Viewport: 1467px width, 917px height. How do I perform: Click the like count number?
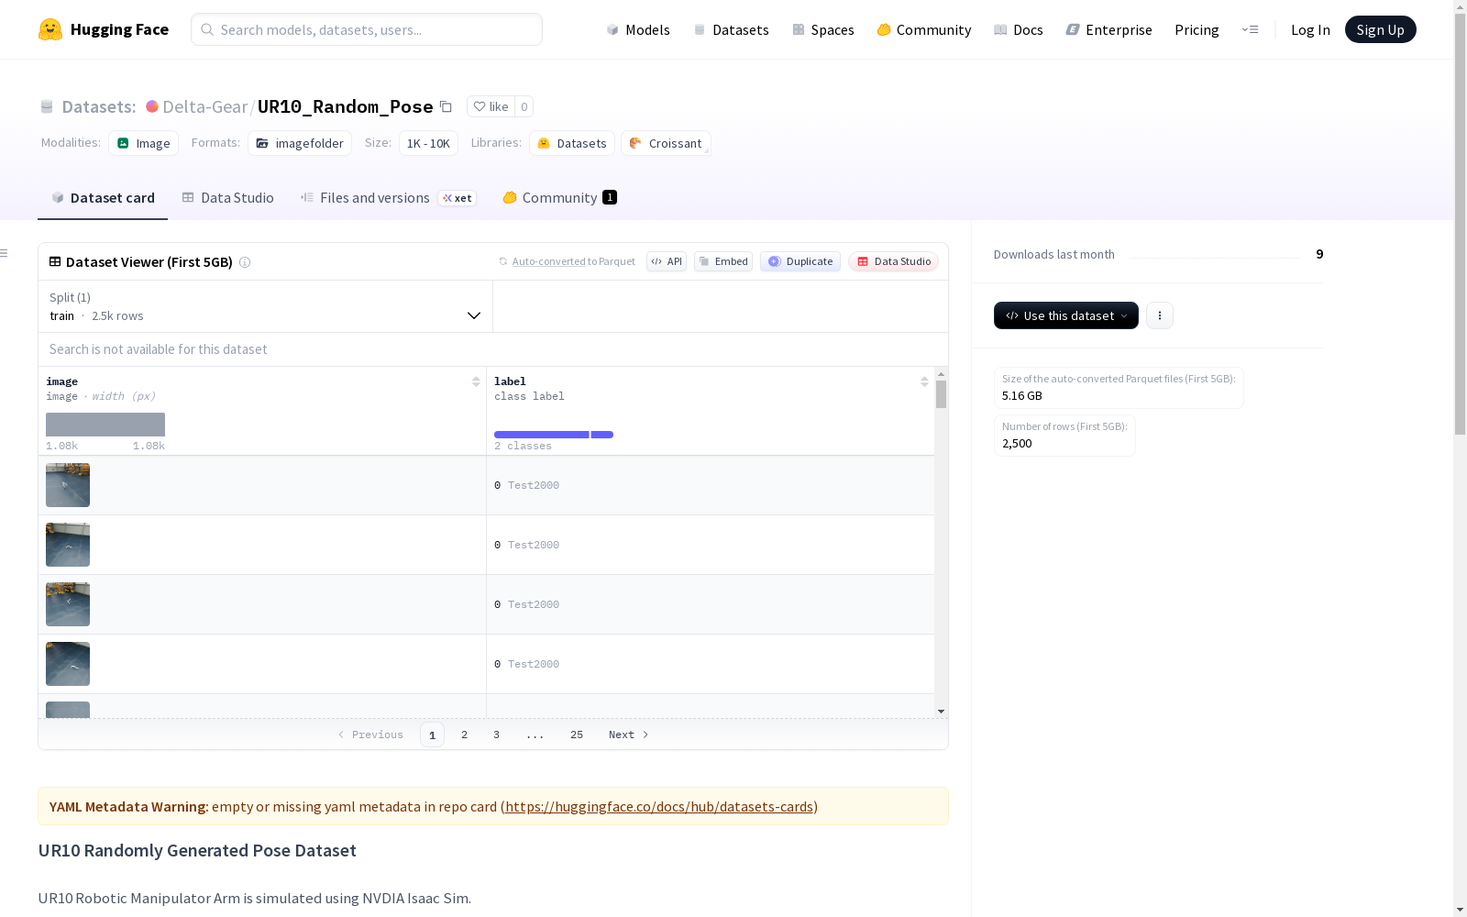coord(524,106)
